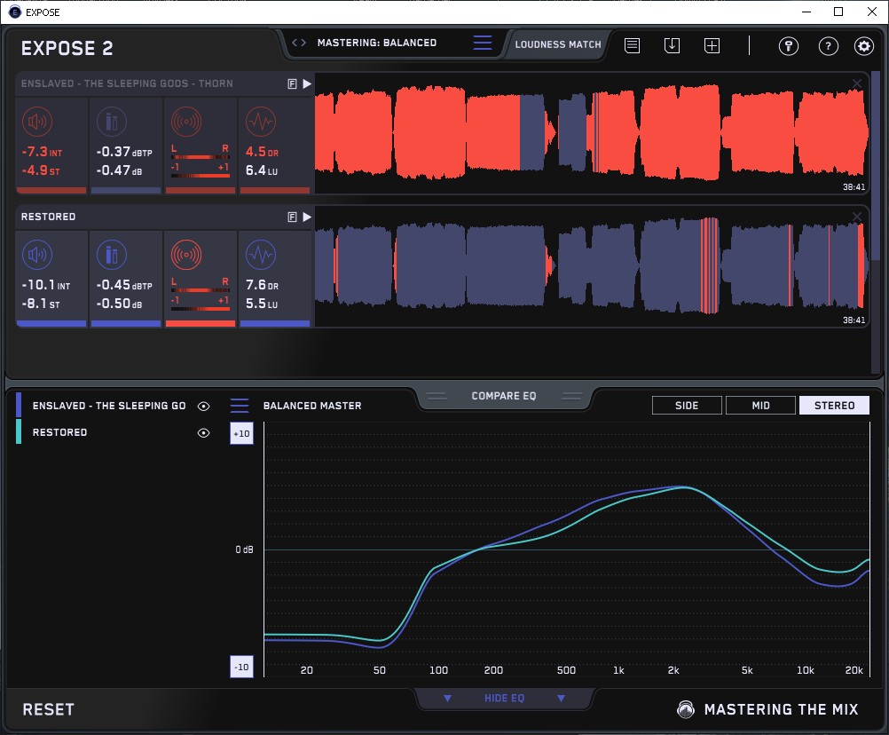Screen dimensions: 889x735
Task: Open the mastering preset hamburger menu
Action: [x=483, y=43]
